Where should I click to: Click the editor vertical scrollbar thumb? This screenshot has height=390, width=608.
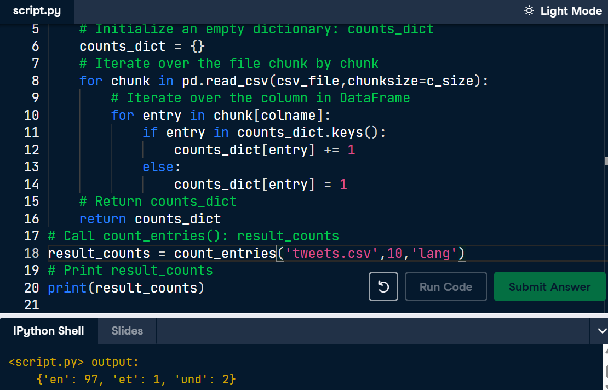tap(606, 160)
